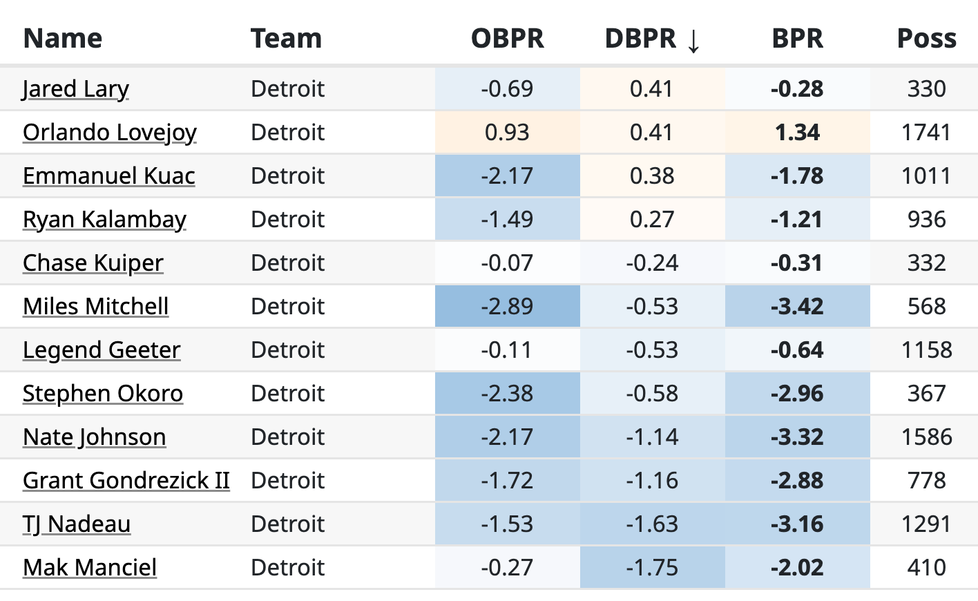Open Nate Johnson player link
This screenshot has width=978, height=601.
pos(95,437)
